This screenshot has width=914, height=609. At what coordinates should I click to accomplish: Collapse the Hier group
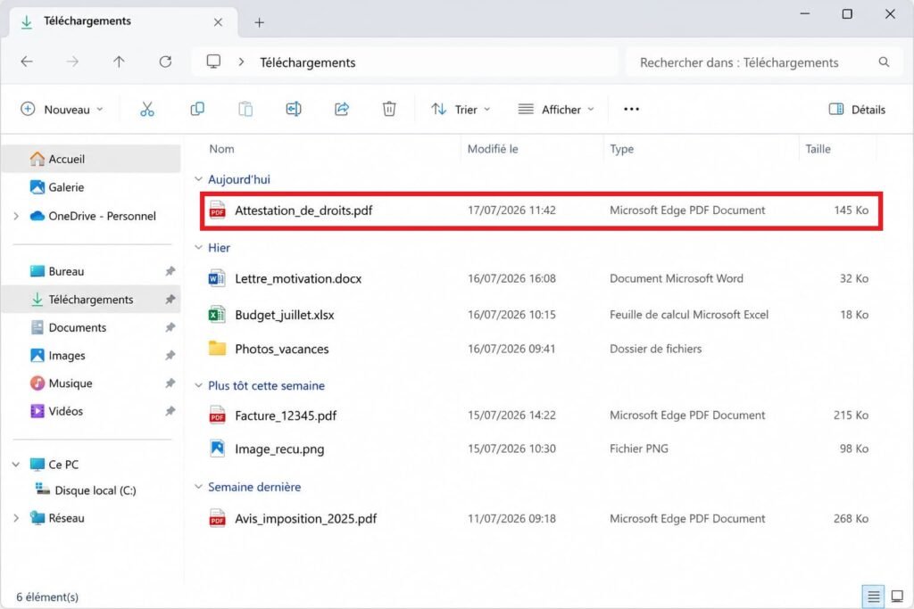(198, 248)
